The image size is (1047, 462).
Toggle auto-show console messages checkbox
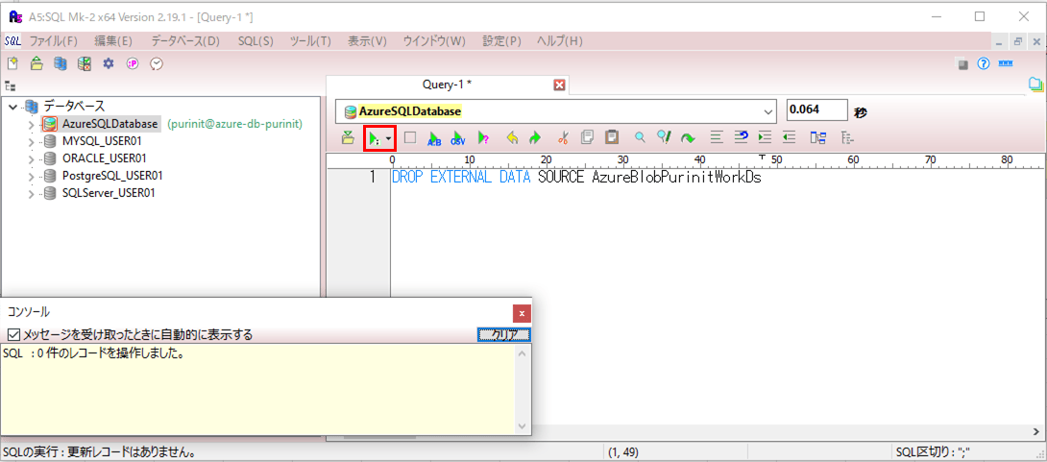[12, 335]
